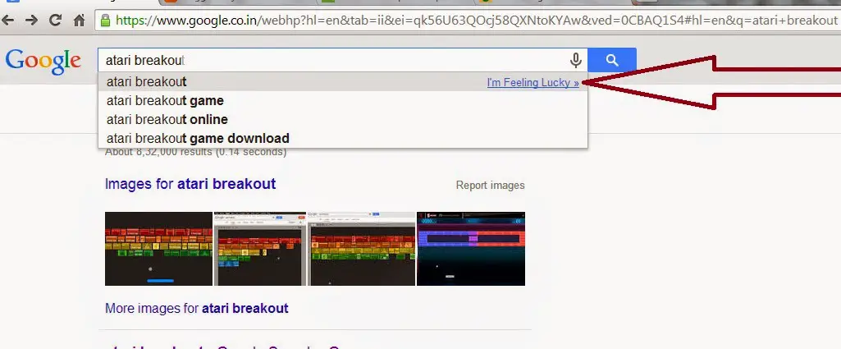
Task: Open fourth thumbnail with purple neon bricks
Action: (x=471, y=249)
